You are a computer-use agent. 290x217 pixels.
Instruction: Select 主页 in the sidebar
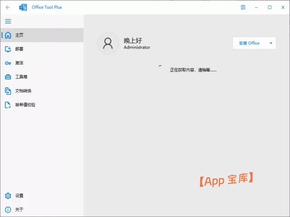tap(42, 35)
